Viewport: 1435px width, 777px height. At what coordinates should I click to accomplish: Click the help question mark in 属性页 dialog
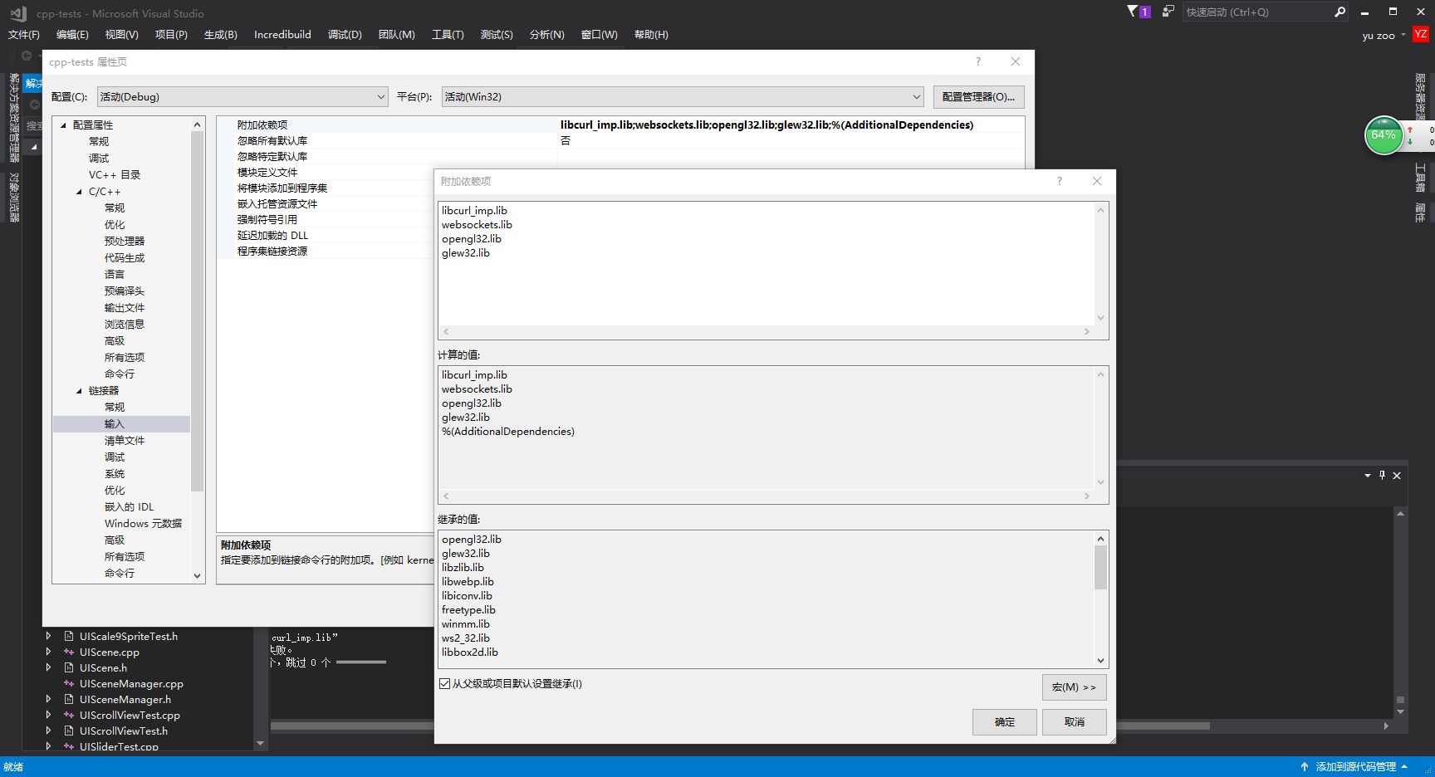(977, 61)
